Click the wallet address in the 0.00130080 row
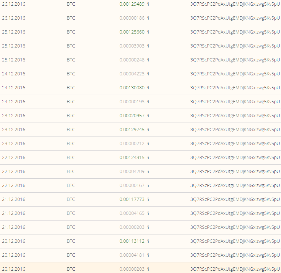This screenshot has height=273, width=281. pyautogui.click(x=235, y=88)
